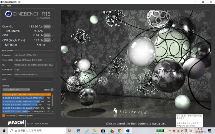Open File Explorer from the taskbar

tap(95, 131)
